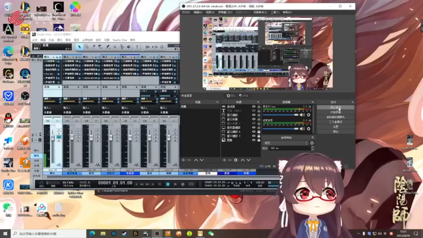The image size is (423, 238).
Task: Click the properties gear button above OBS docks
Action: coord(231,96)
